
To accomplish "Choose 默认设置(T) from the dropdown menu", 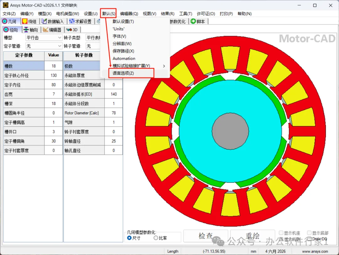I will point(135,22).
